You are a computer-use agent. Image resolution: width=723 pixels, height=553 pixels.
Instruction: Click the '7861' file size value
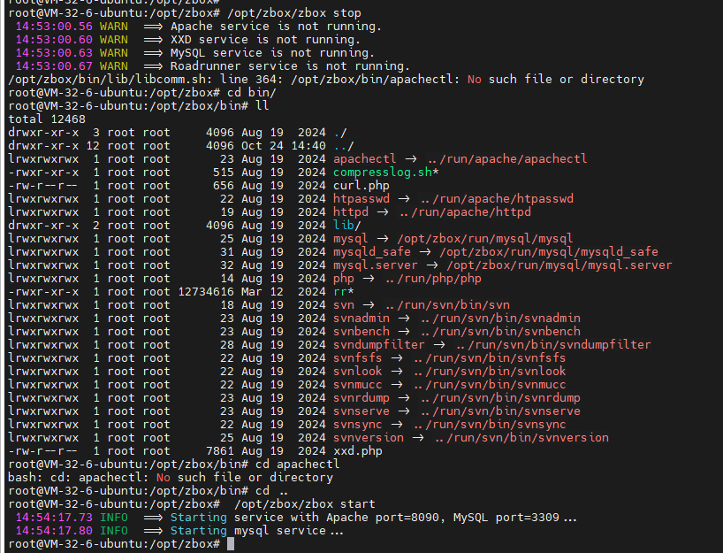[220, 451]
